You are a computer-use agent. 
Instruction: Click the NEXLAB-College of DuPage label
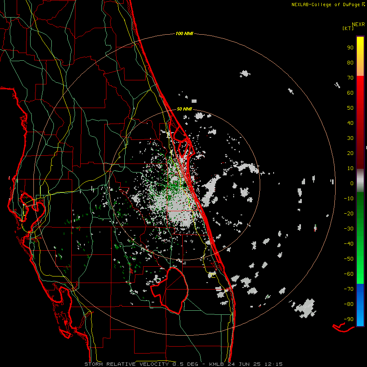[328, 4]
